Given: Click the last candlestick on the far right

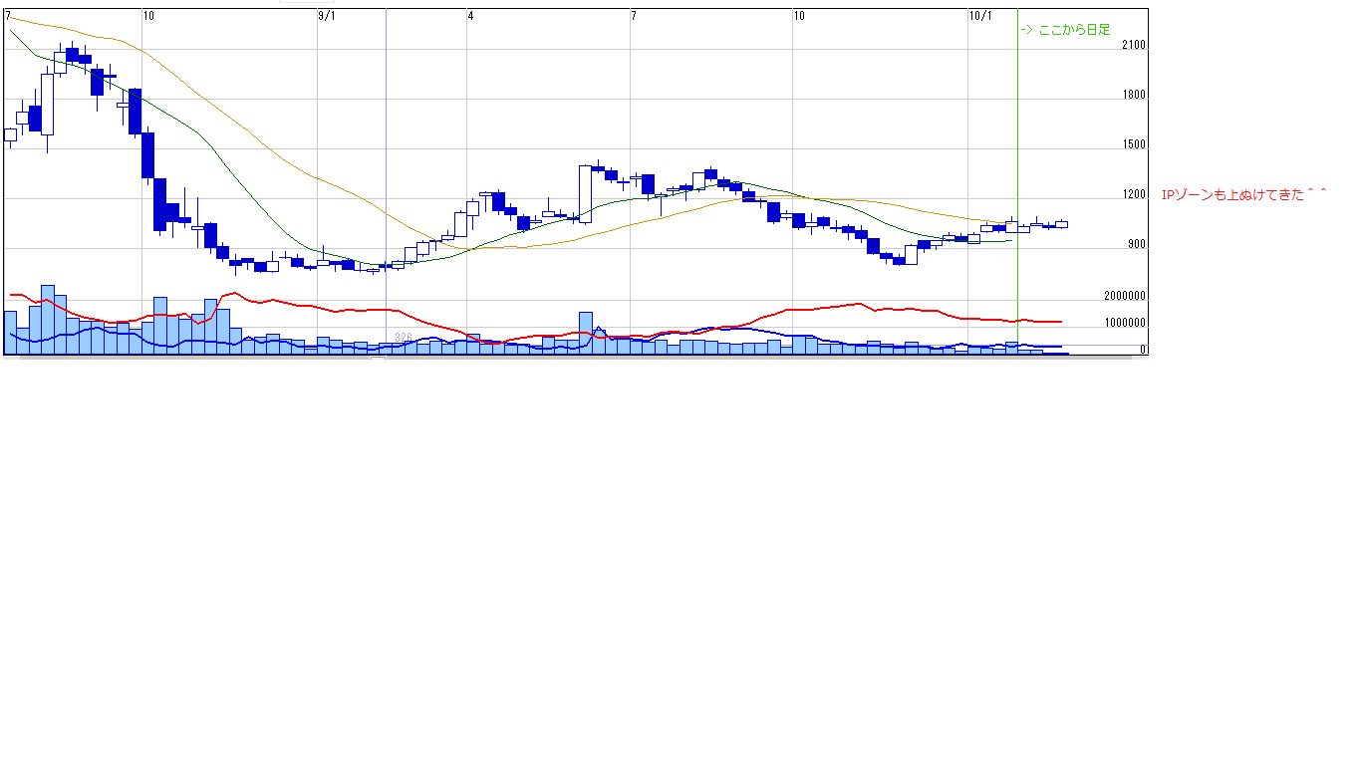Looking at the screenshot, I should tap(1061, 224).
